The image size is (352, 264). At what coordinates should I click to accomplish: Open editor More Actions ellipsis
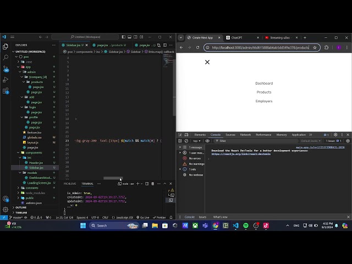click(x=171, y=45)
